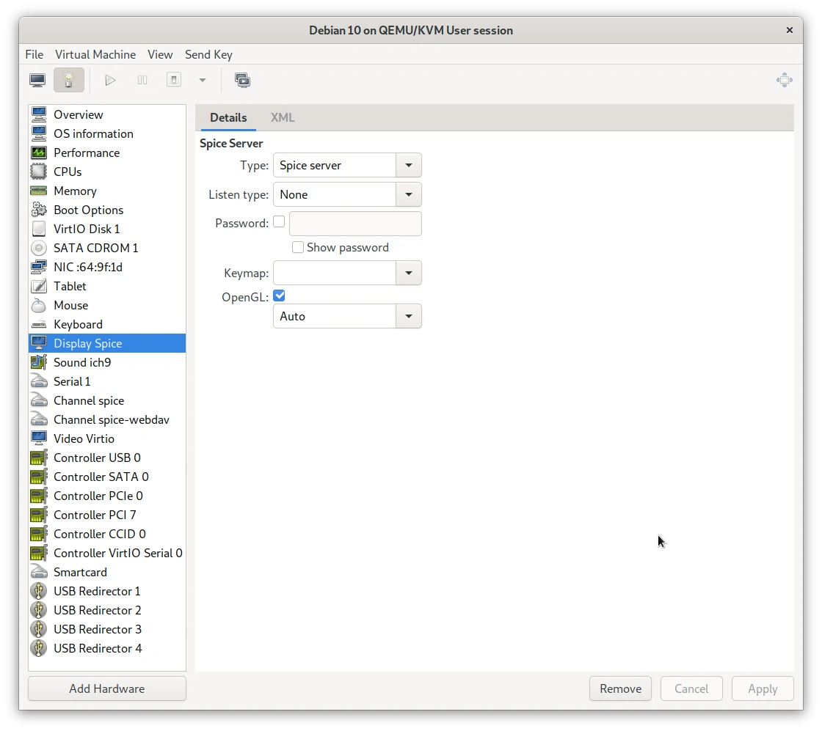Open the manage snapshots toolbar icon
The image size is (822, 731).
[x=242, y=80]
